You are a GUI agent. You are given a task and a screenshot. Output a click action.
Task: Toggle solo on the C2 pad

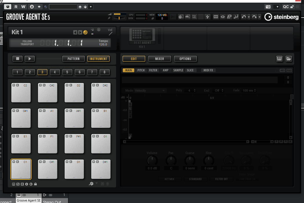(17, 85)
